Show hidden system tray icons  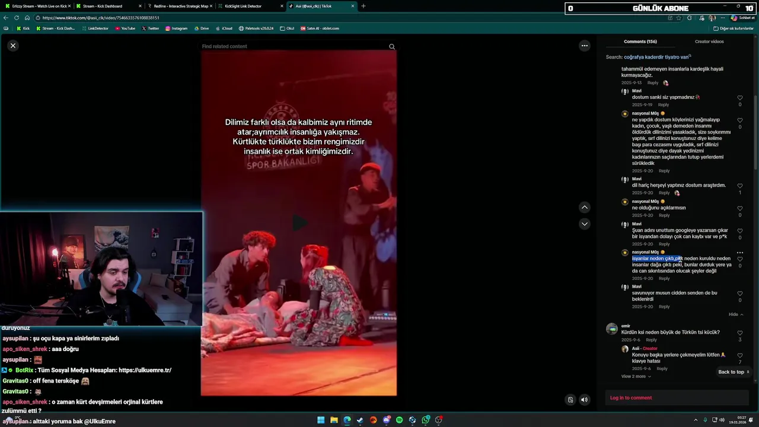click(696, 420)
